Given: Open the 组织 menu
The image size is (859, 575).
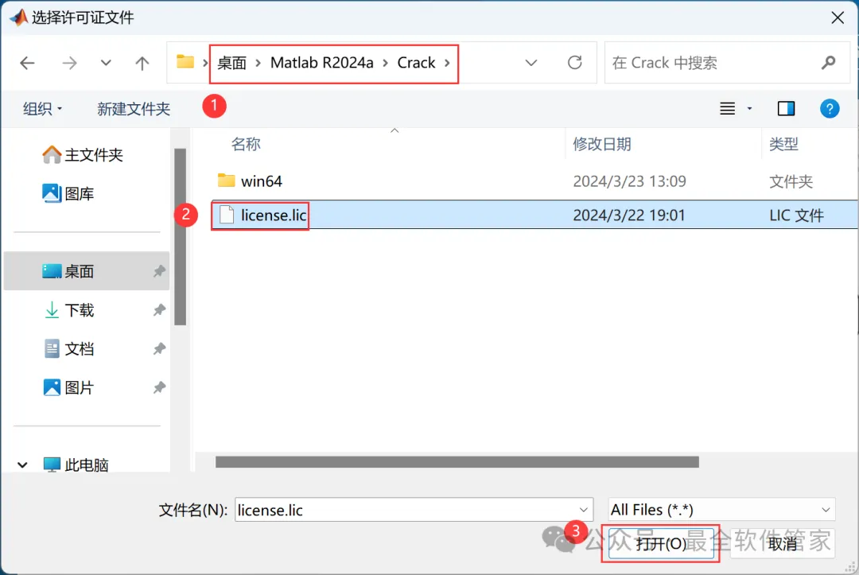Looking at the screenshot, I should pos(42,108).
